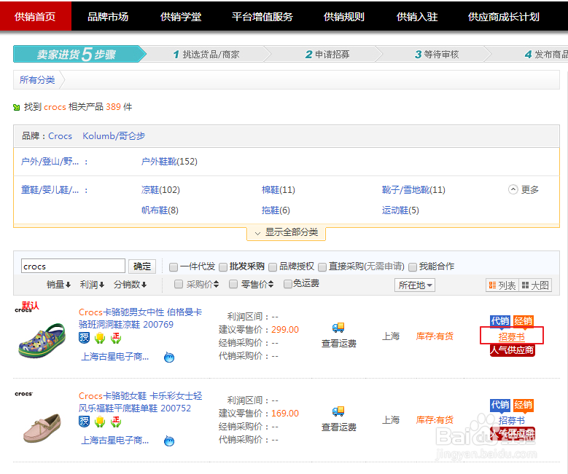This screenshot has height=474, width=568.
Task: Filter by brand Crocs
Action: tap(60, 135)
